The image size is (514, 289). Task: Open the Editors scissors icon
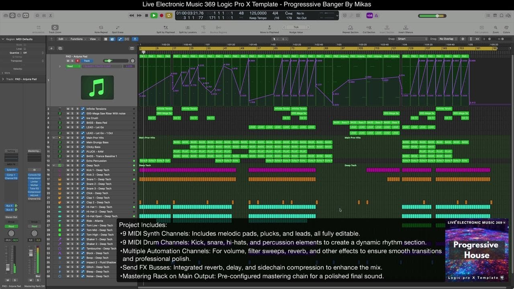tap(51, 15)
